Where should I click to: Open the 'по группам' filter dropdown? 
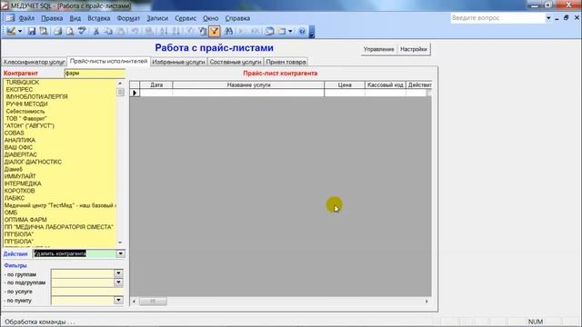click(118, 273)
